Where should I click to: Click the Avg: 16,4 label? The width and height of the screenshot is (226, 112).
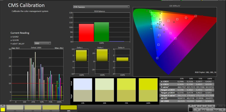[15, 48]
